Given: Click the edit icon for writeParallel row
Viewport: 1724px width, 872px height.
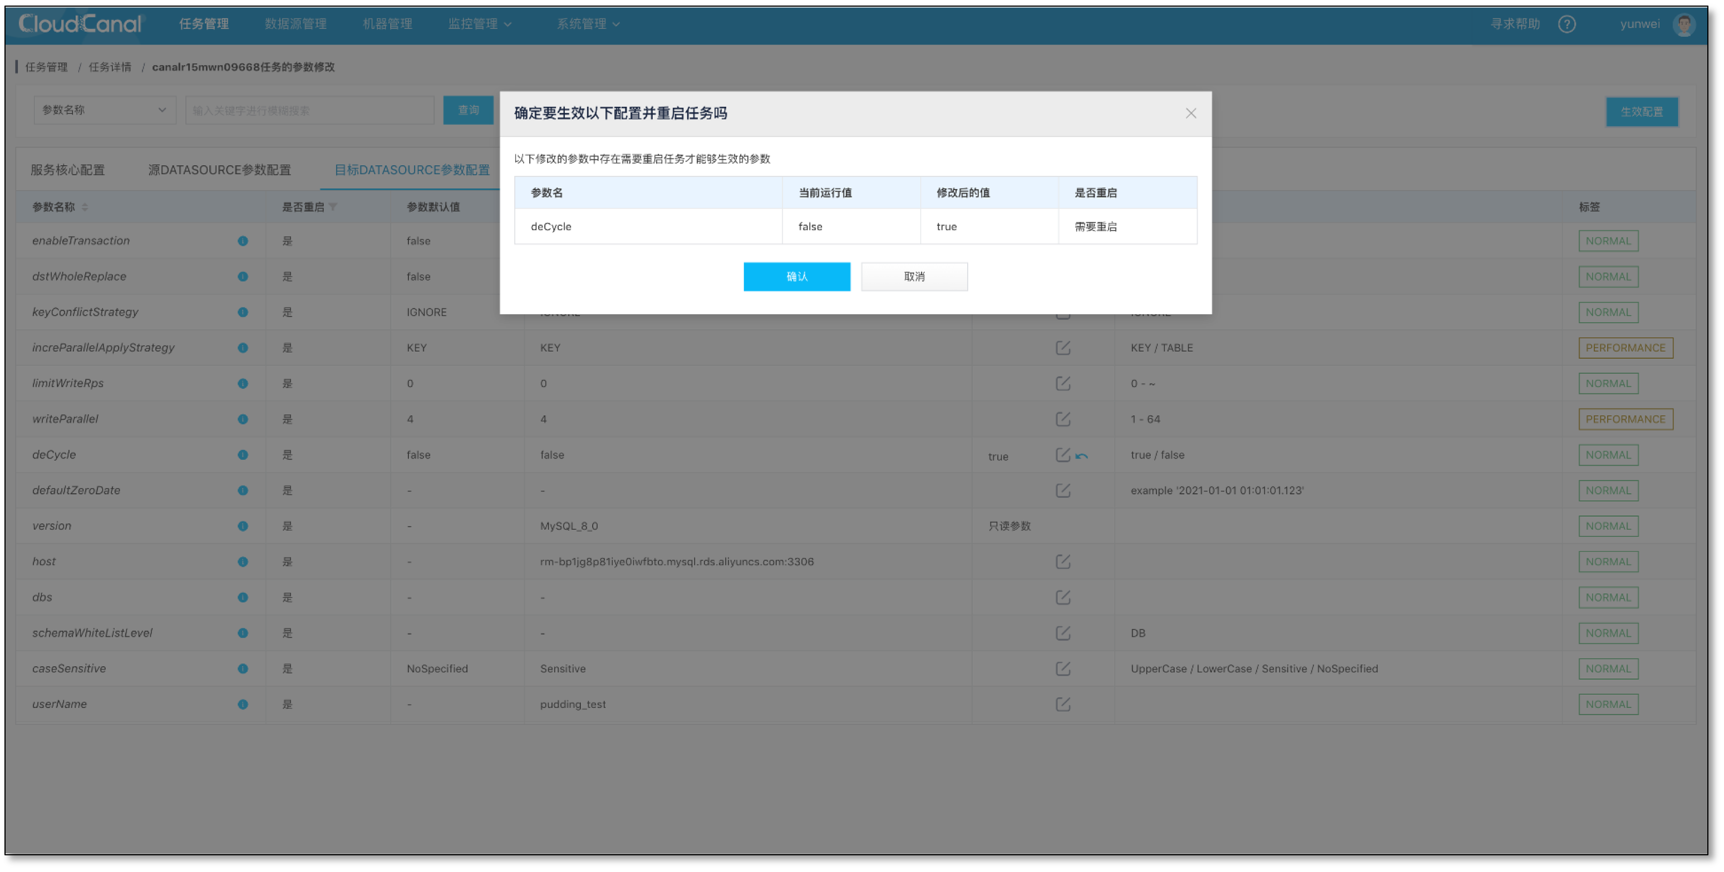Looking at the screenshot, I should click(1063, 419).
